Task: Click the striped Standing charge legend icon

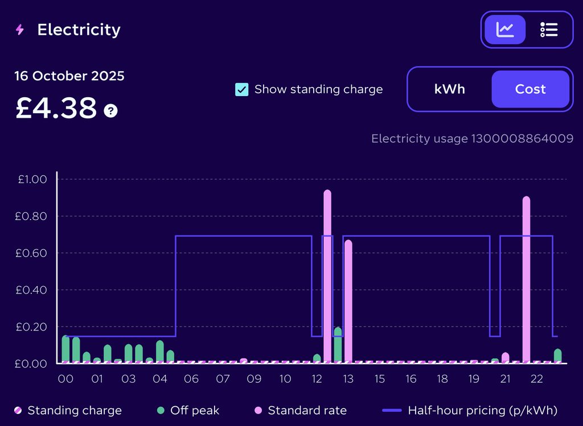Action: 18,411
